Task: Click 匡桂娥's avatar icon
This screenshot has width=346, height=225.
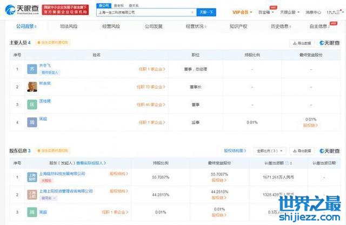Action: [x=31, y=104]
